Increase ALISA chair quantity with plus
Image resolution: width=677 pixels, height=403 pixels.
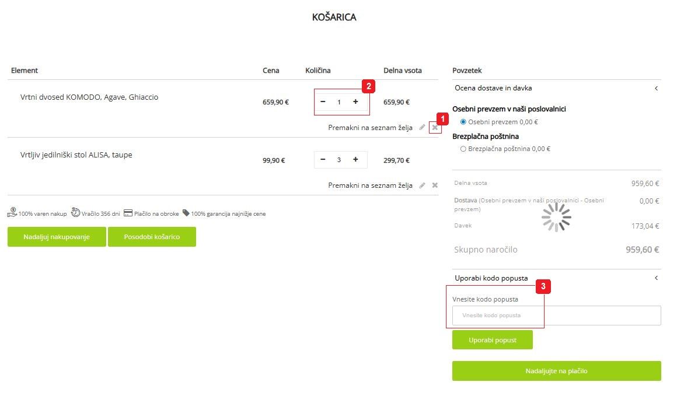coord(355,160)
